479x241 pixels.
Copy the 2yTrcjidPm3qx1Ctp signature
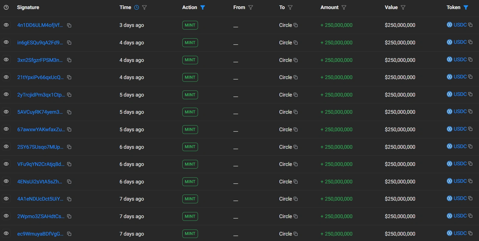coord(69,95)
